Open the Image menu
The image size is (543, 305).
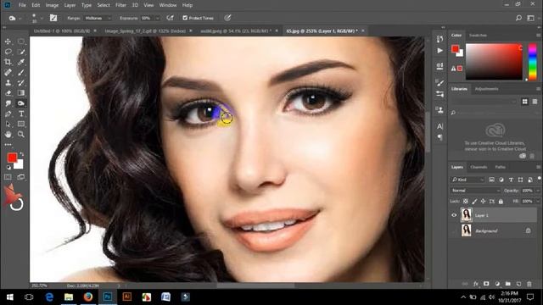tap(52, 5)
